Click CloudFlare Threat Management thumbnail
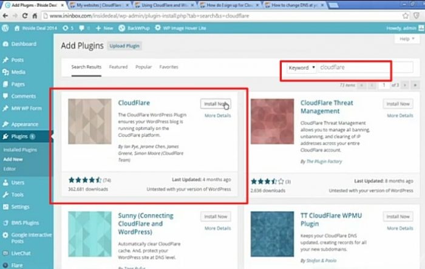Screen dimensions: 425x269 click(x=272, y=121)
